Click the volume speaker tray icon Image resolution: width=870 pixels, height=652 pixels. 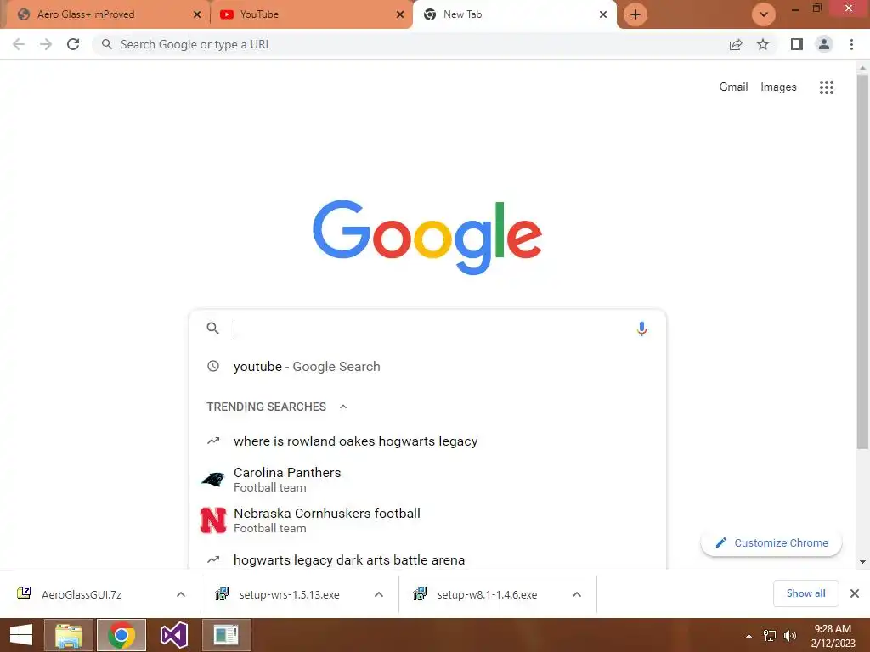(x=789, y=636)
